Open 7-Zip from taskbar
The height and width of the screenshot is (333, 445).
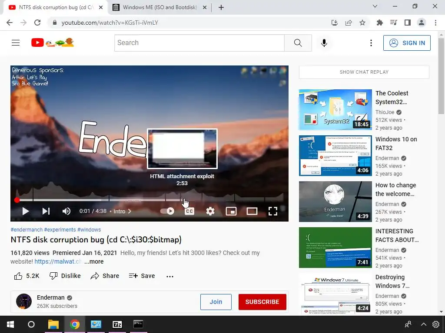point(117,324)
